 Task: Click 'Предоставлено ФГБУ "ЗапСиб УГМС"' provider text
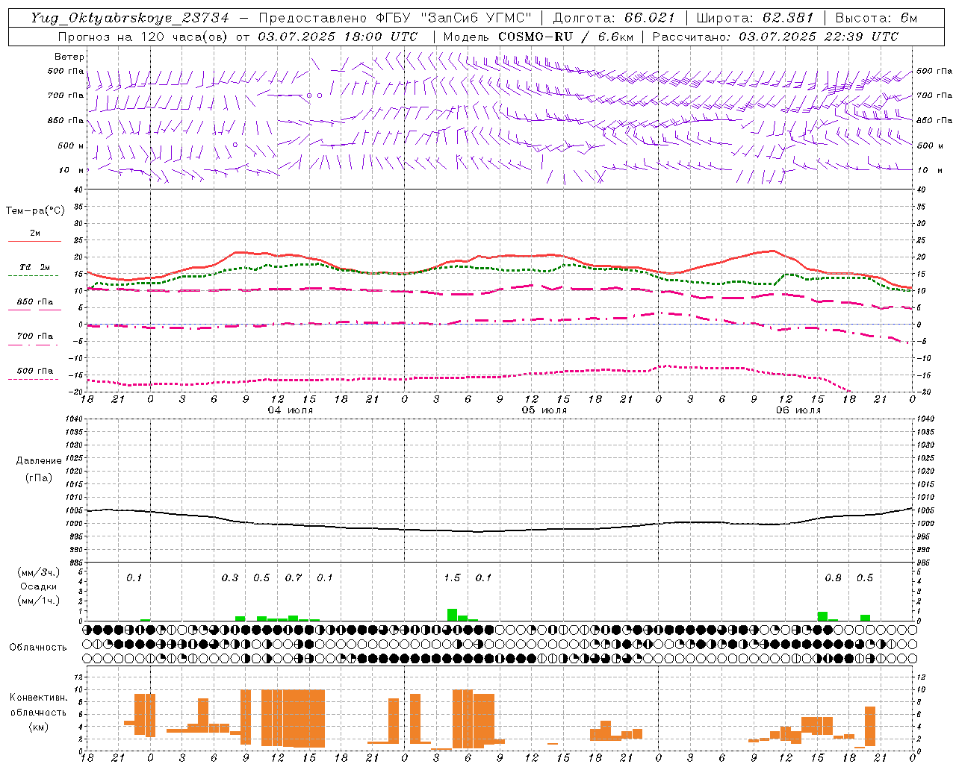click(395, 18)
